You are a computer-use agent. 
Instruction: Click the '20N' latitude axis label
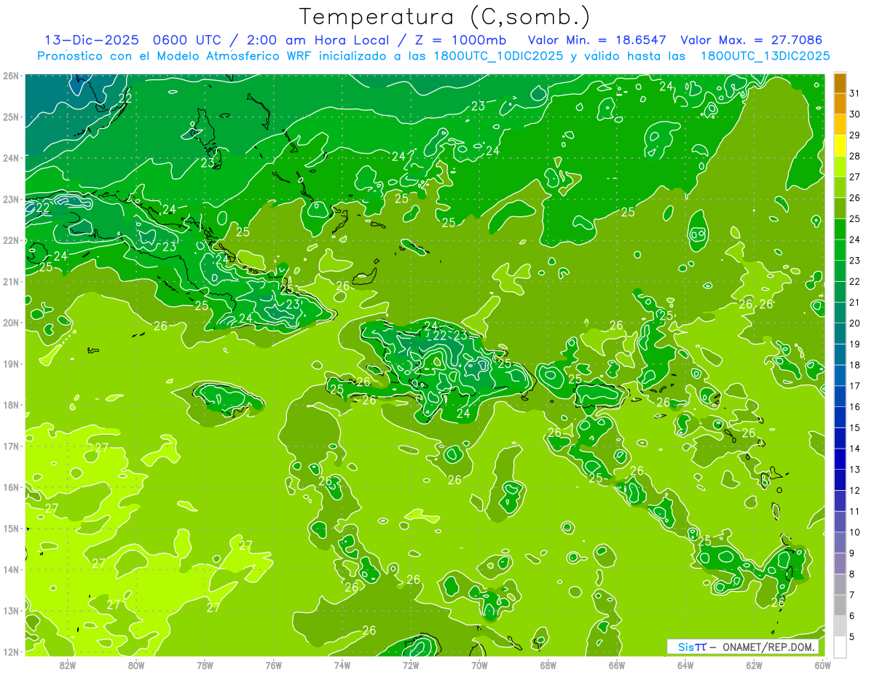12,323
